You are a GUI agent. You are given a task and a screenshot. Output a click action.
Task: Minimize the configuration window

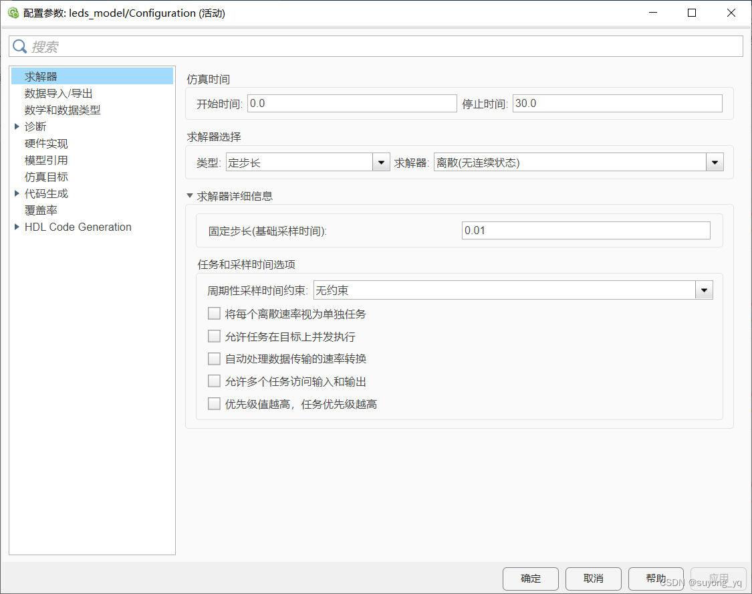click(652, 13)
